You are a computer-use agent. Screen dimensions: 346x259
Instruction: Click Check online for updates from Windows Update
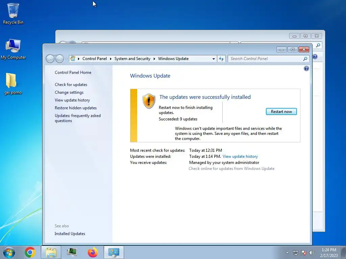tap(231, 169)
